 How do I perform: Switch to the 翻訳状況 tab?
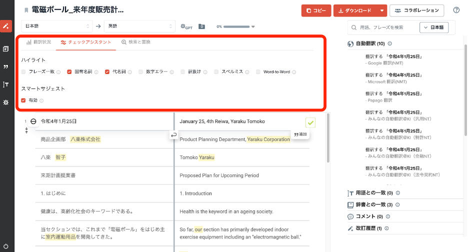coord(38,42)
